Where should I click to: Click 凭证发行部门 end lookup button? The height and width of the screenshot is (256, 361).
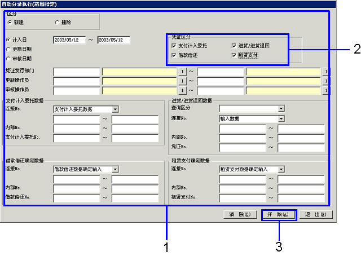pyautogui.click(x=326, y=72)
